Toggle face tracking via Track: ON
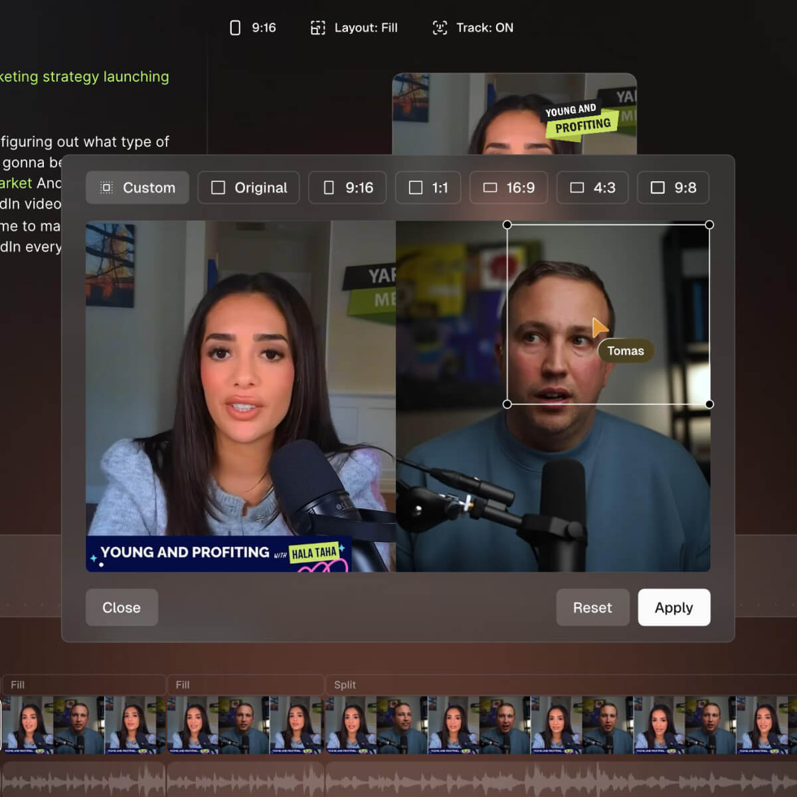Viewport: 797px width, 797px height. [472, 28]
